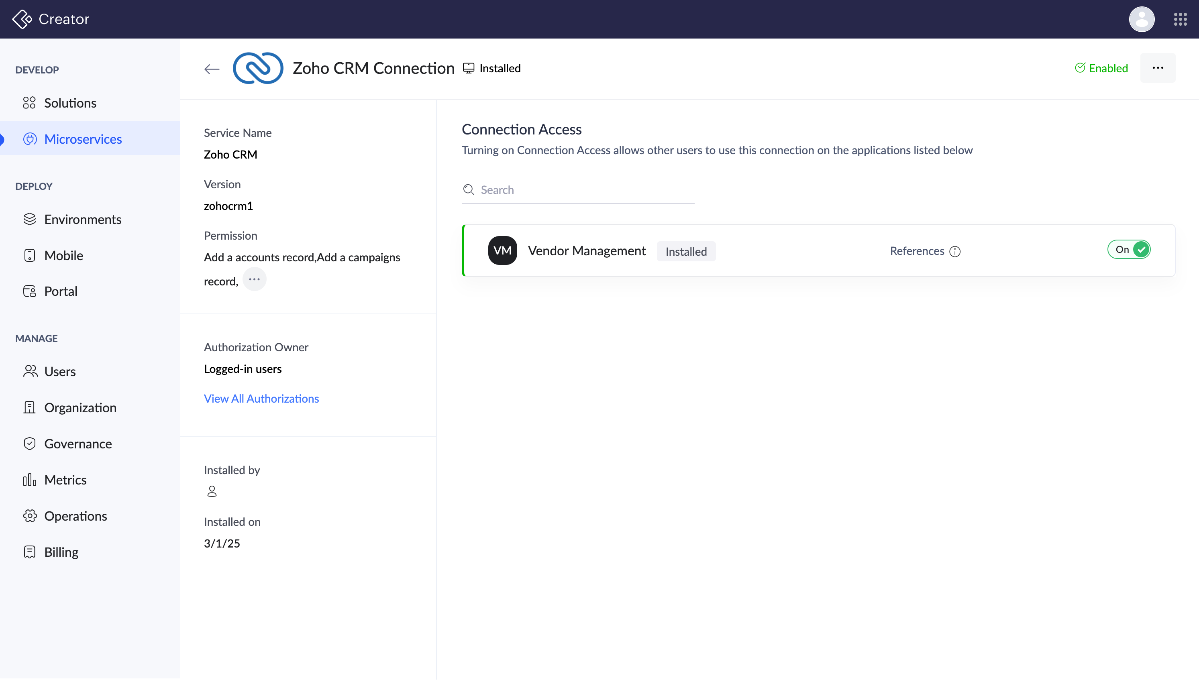This screenshot has width=1199, height=680.
Task: Click the Creator logo in header
Action: coord(22,19)
